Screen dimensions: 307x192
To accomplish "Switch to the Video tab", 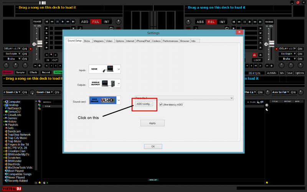I will click(x=109, y=41).
